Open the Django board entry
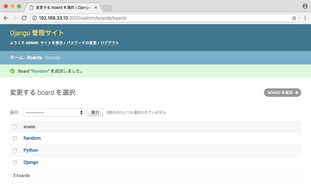This screenshot has height=193, width=311. pos(31,162)
